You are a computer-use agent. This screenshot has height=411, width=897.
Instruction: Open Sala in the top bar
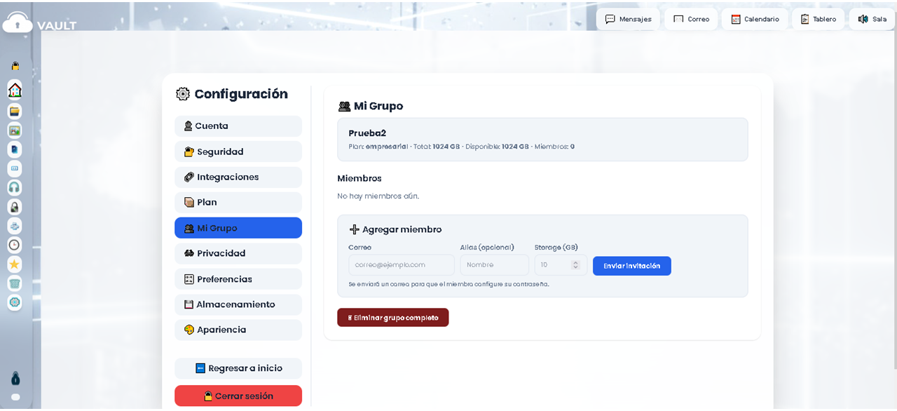click(872, 19)
